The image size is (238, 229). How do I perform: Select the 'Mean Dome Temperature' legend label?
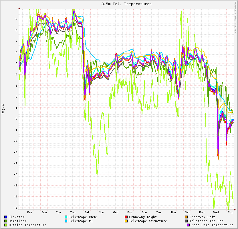pyautogui.click(x=212, y=225)
